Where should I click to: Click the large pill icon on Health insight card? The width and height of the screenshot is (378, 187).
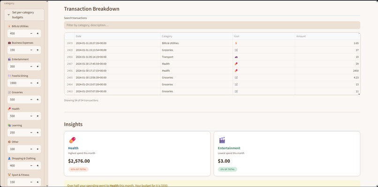pos(72,140)
